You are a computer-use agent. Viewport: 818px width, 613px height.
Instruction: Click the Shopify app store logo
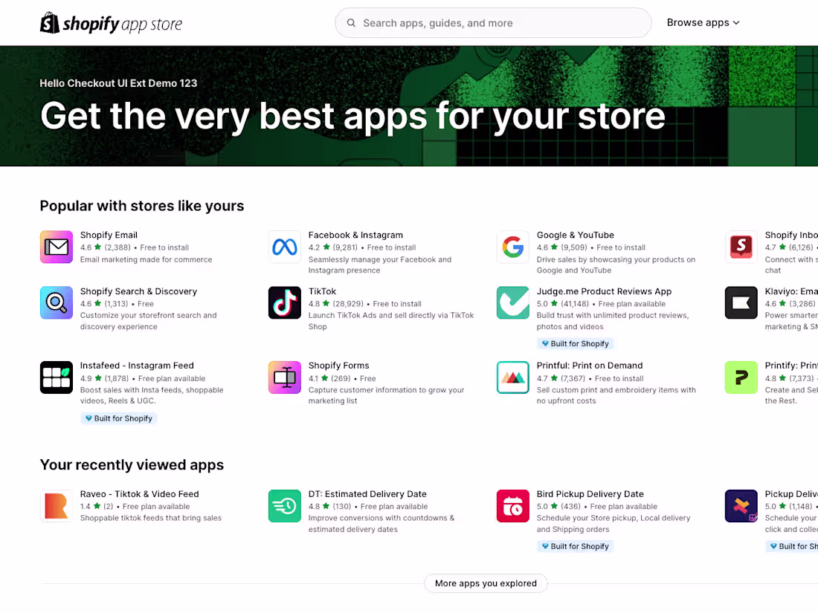coord(110,22)
